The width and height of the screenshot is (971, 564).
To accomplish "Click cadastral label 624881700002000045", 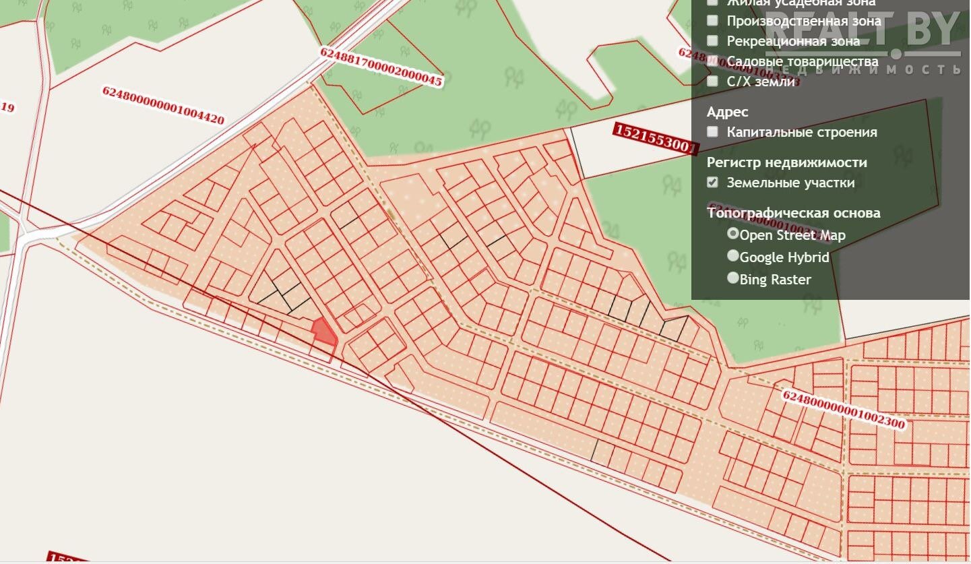I will tap(381, 67).
